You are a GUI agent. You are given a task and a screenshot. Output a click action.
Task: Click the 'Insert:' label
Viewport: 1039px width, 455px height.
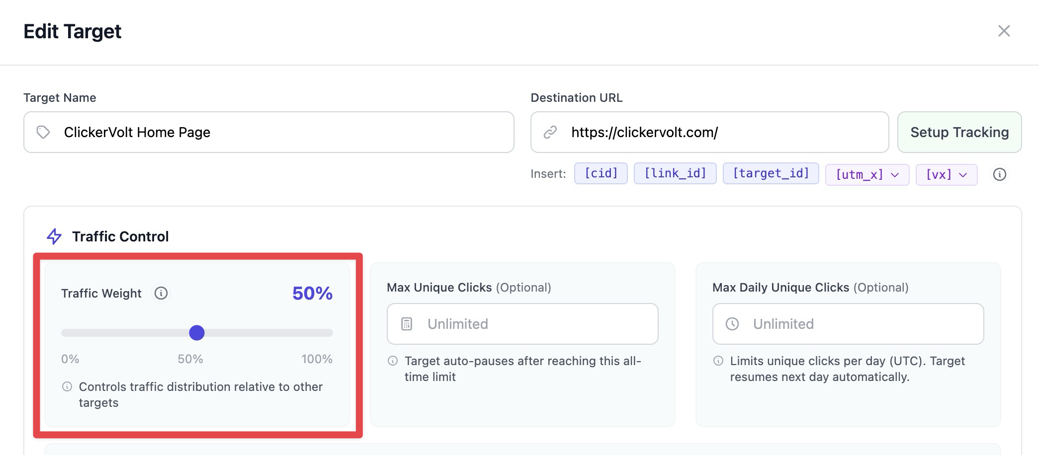pos(548,174)
